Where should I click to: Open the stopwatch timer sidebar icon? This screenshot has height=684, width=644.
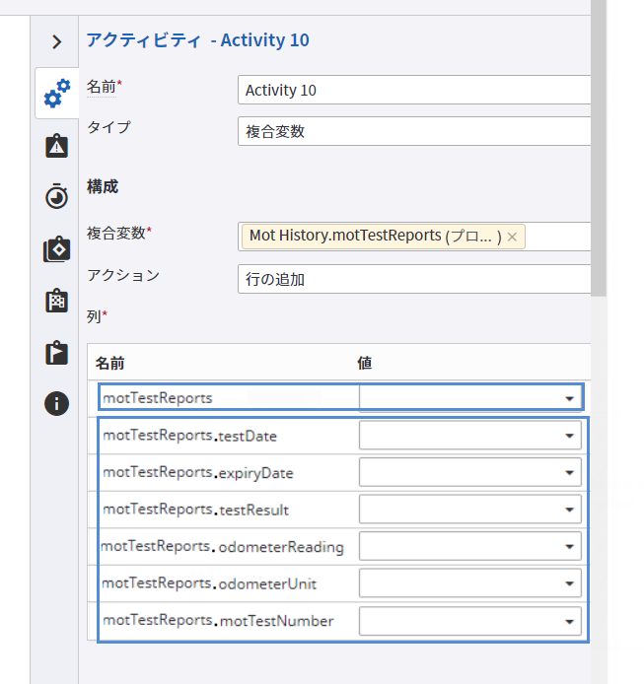(x=56, y=197)
